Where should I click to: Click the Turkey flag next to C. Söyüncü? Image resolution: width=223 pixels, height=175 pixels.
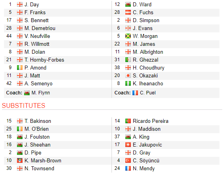(128, 160)
